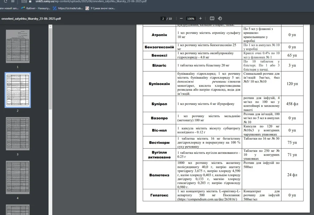Viewport: 314px width, 215px height.
Task: Click '1 таблетка містить біластину 20 мг'
Action: tap(203, 66)
